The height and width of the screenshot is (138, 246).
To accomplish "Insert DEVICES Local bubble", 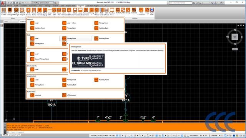I will point(35,23).
